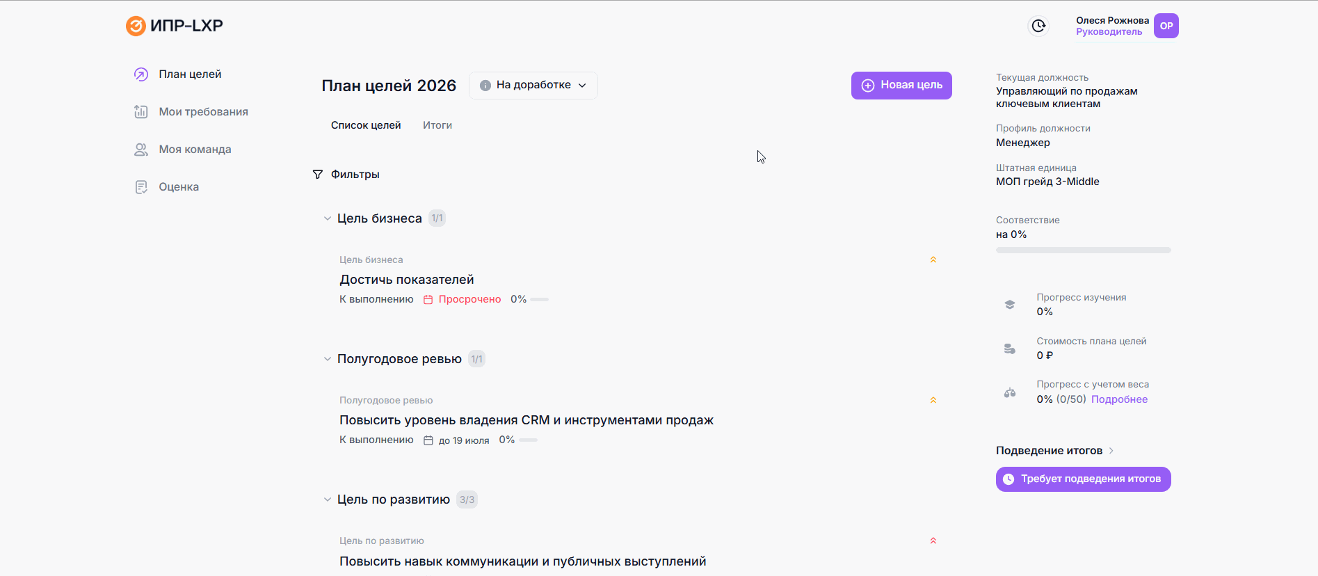Open План целей sidebar icon
Viewport: 1318px width, 576px height.
(x=141, y=74)
